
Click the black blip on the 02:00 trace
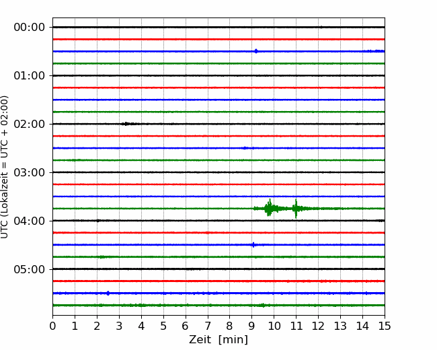pyautogui.click(x=126, y=124)
